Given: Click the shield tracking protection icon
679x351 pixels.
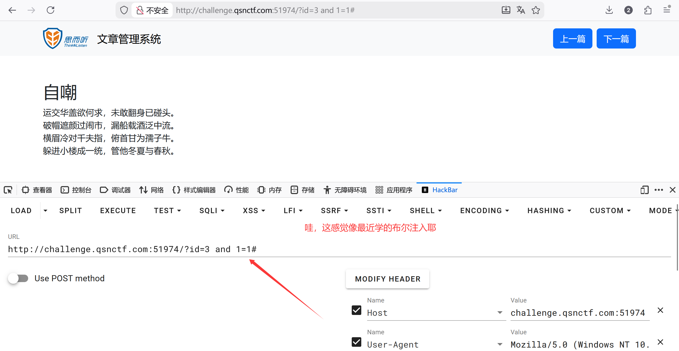Looking at the screenshot, I should point(124,10).
